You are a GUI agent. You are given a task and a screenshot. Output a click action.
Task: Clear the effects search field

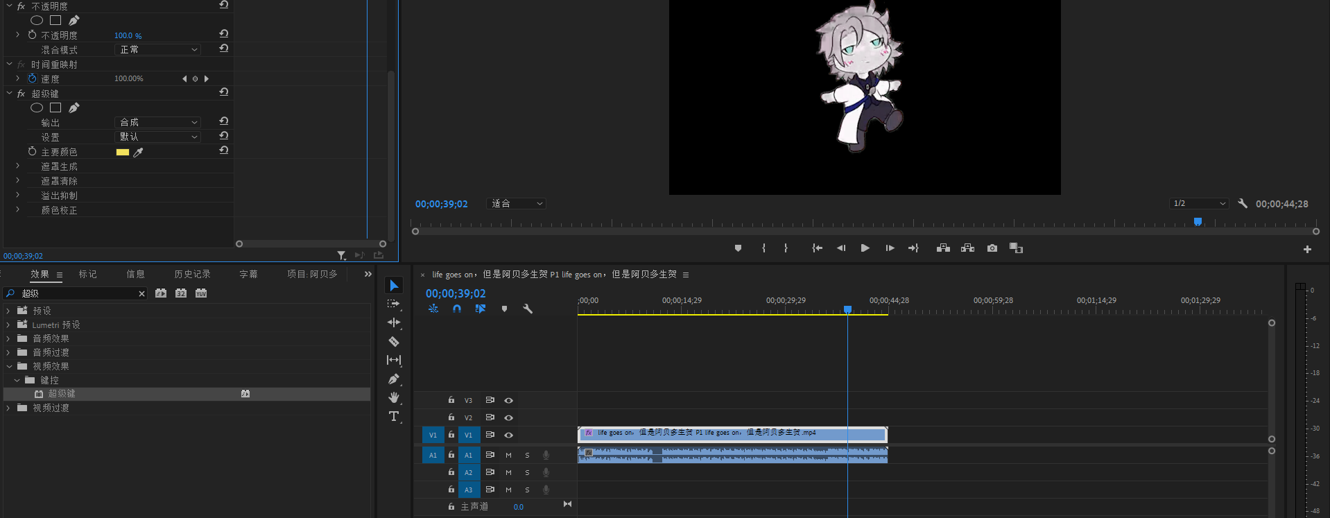141,293
